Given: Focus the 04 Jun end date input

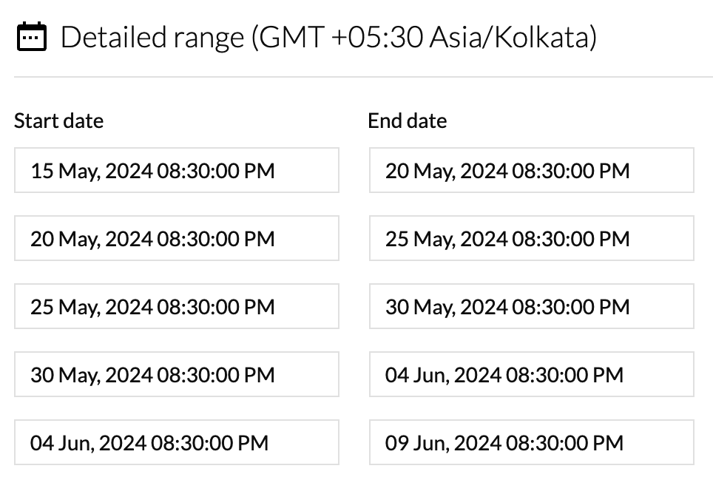Looking at the screenshot, I should [x=531, y=375].
